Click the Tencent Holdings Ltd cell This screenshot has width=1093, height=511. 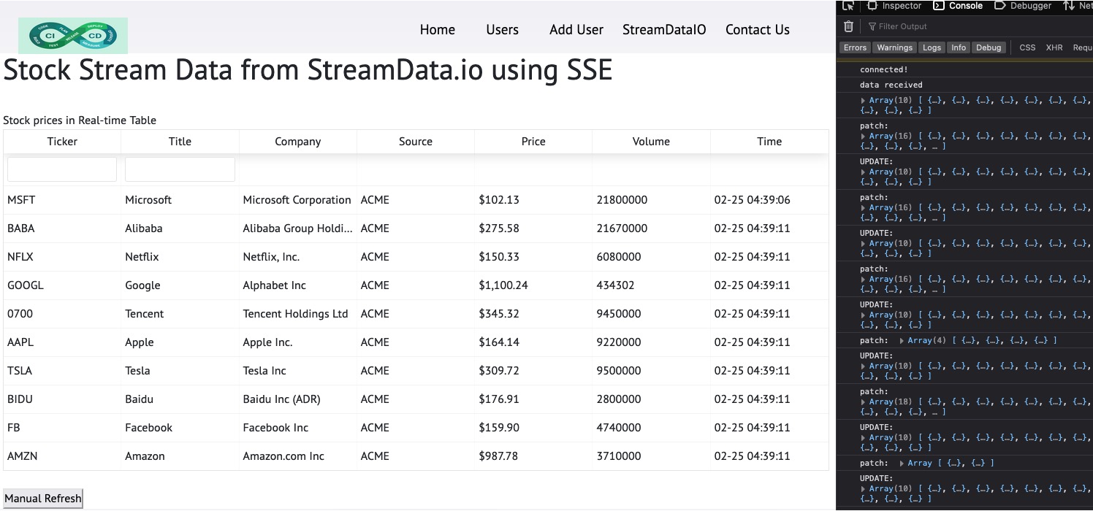tap(297, 314)
